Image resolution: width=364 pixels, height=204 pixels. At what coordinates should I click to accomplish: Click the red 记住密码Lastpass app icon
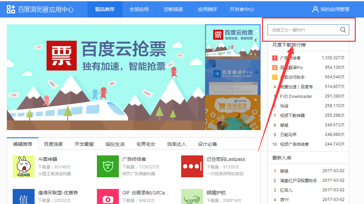click(192, 167)
